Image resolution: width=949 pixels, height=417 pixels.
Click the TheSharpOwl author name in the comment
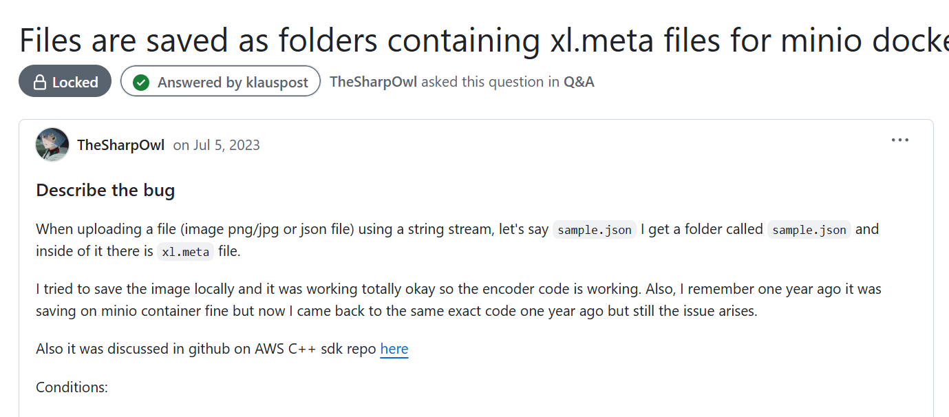point(120,145)
